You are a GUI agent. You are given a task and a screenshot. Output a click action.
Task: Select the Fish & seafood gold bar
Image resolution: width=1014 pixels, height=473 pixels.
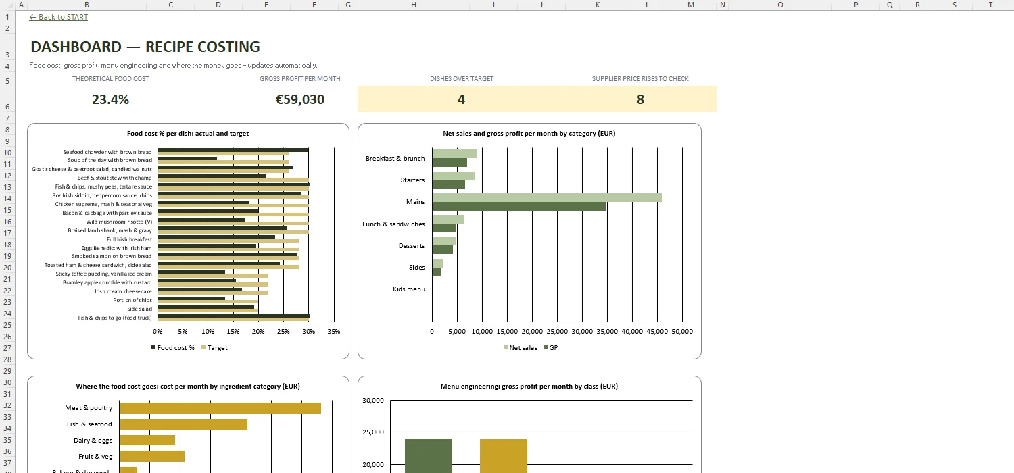[183, 424]
